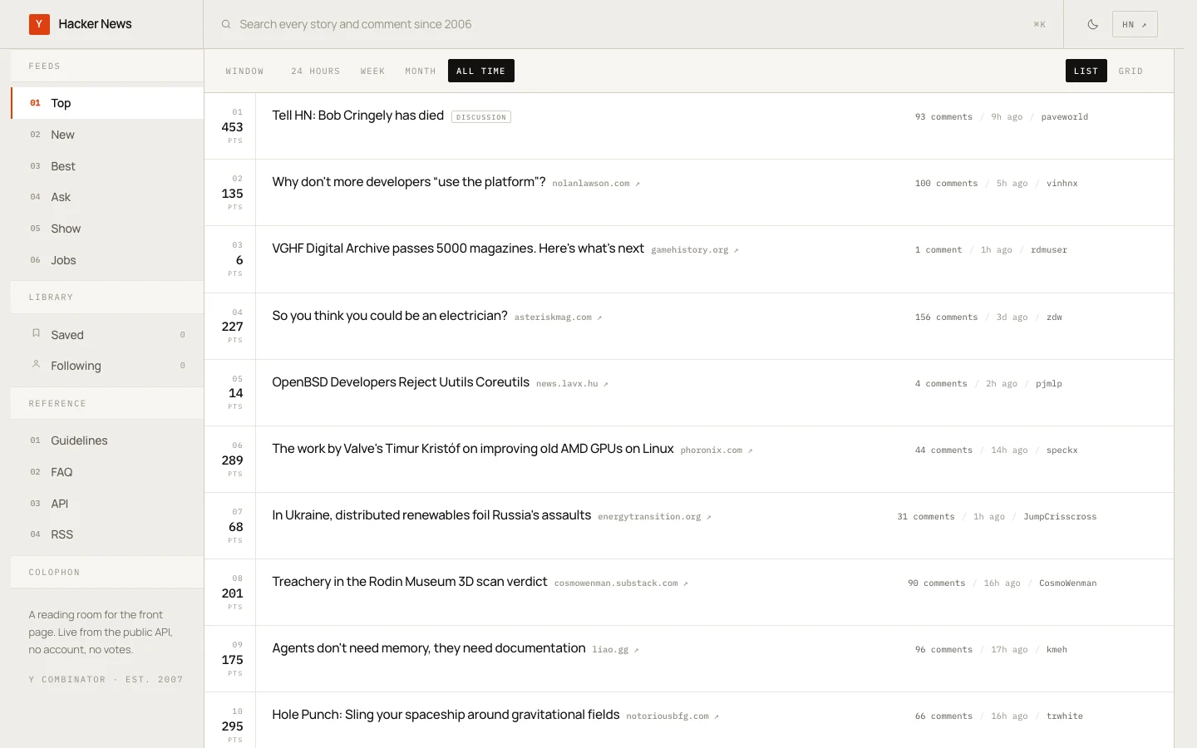Open the API reference link
The height and width of the screenshot is (748, 1197).
(107, 504)
